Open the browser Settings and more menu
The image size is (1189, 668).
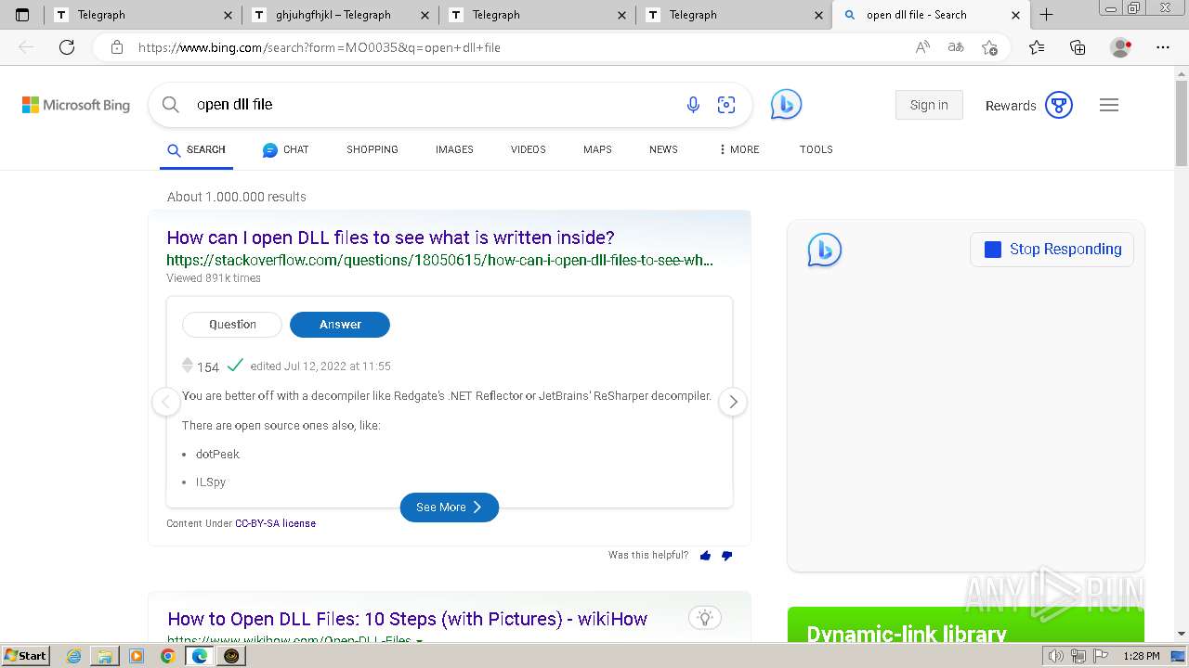point(1163,47)
